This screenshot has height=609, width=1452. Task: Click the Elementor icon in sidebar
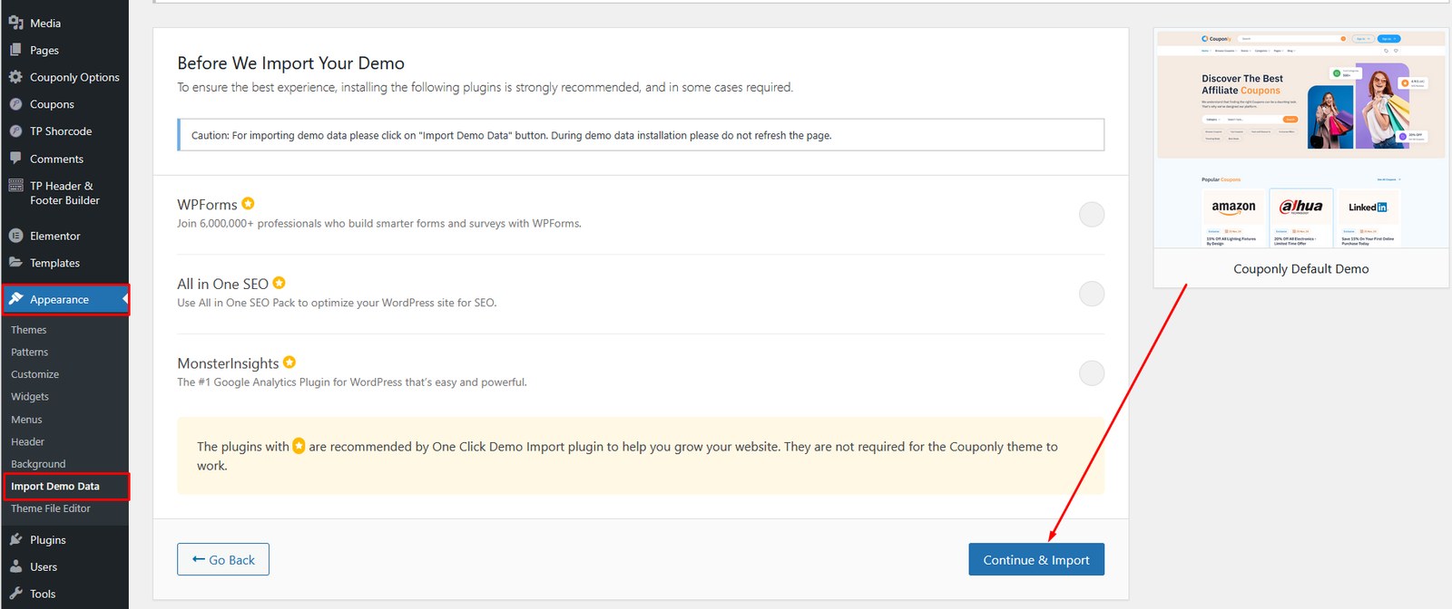pos(15,236)
